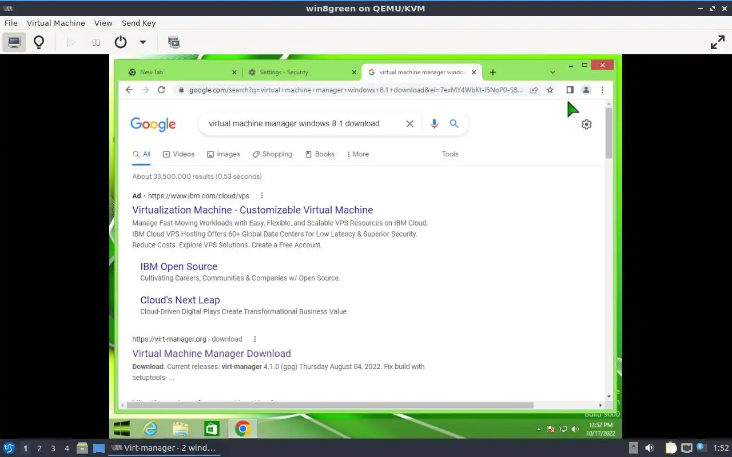Click the Chrome address bar URL

click(x=356, y=90)
